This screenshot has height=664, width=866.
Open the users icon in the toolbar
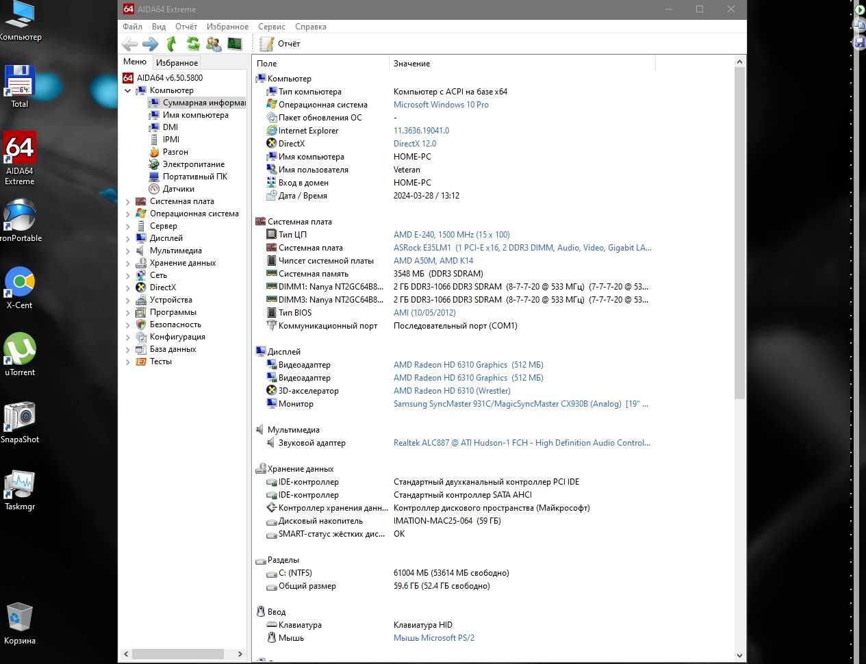click(214, 44)
